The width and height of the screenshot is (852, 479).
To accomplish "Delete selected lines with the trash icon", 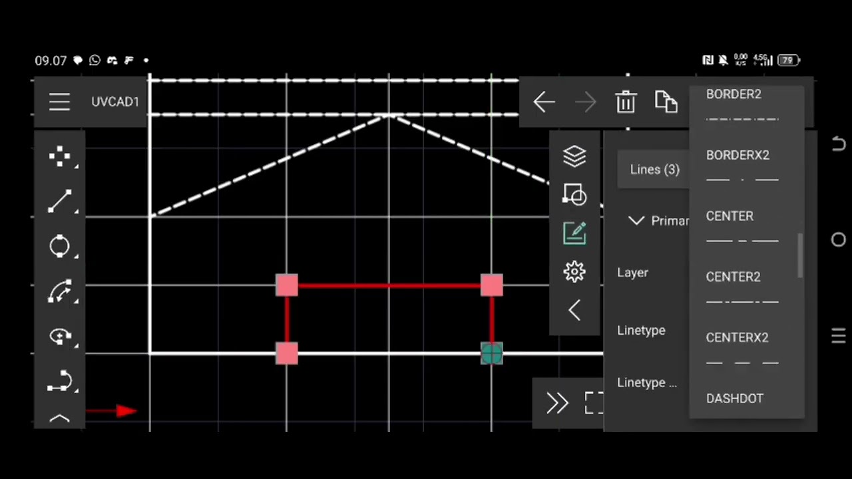I will tap(626, 102).
